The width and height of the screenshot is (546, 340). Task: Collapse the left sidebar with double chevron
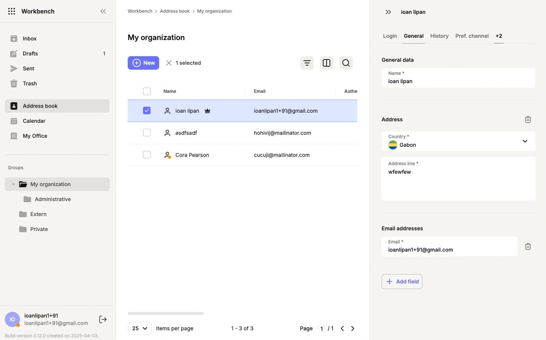pyautogui.click(x=103, y=11)
